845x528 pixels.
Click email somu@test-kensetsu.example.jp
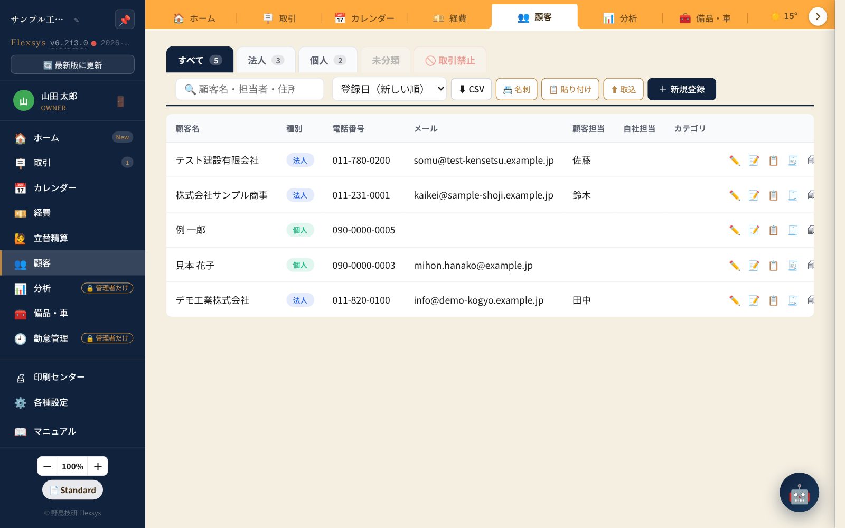[x=484, y=160]
